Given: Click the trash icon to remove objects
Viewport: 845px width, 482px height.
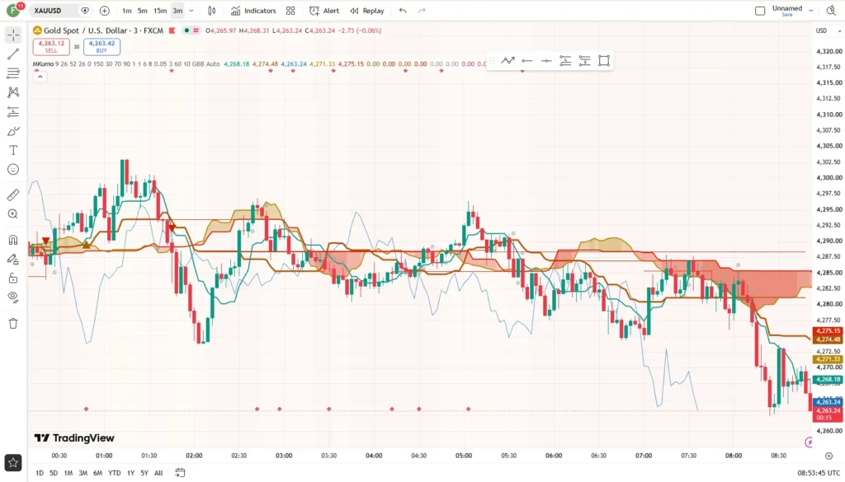Looking at the screenshot, I should pos(13,323).
